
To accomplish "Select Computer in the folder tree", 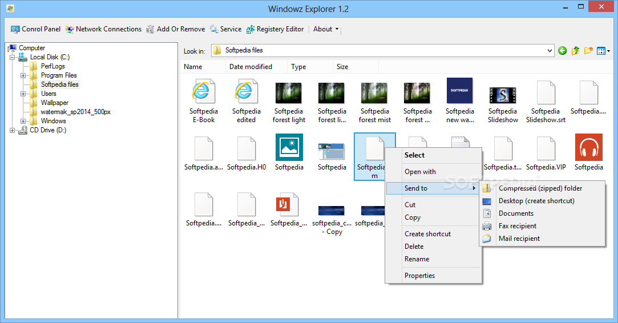I will coord(32,48).
